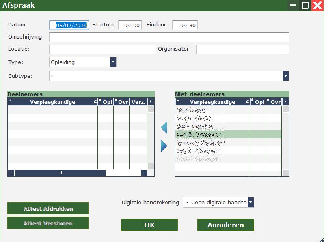The width and height of the screenshot is (324, 242).
Task: Click the Omschrijving text field
Action: 169,37
